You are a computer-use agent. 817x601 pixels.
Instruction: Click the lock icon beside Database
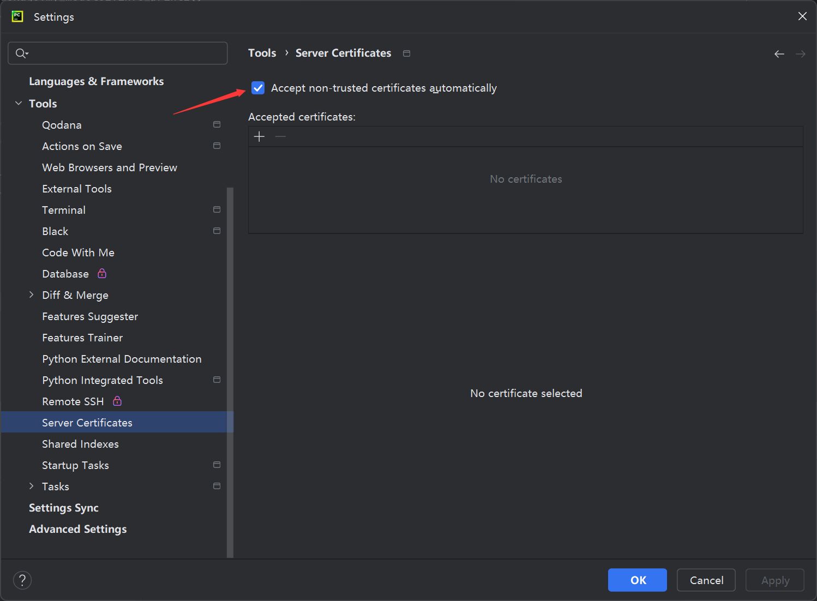tap(102, 274)
